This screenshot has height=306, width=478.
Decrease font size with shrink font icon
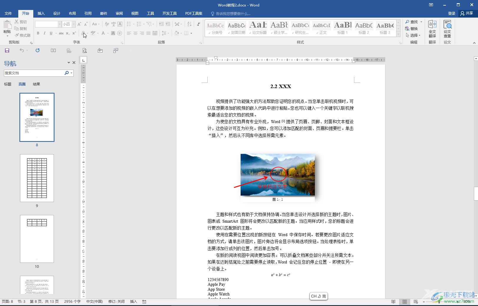coord(86,24)
